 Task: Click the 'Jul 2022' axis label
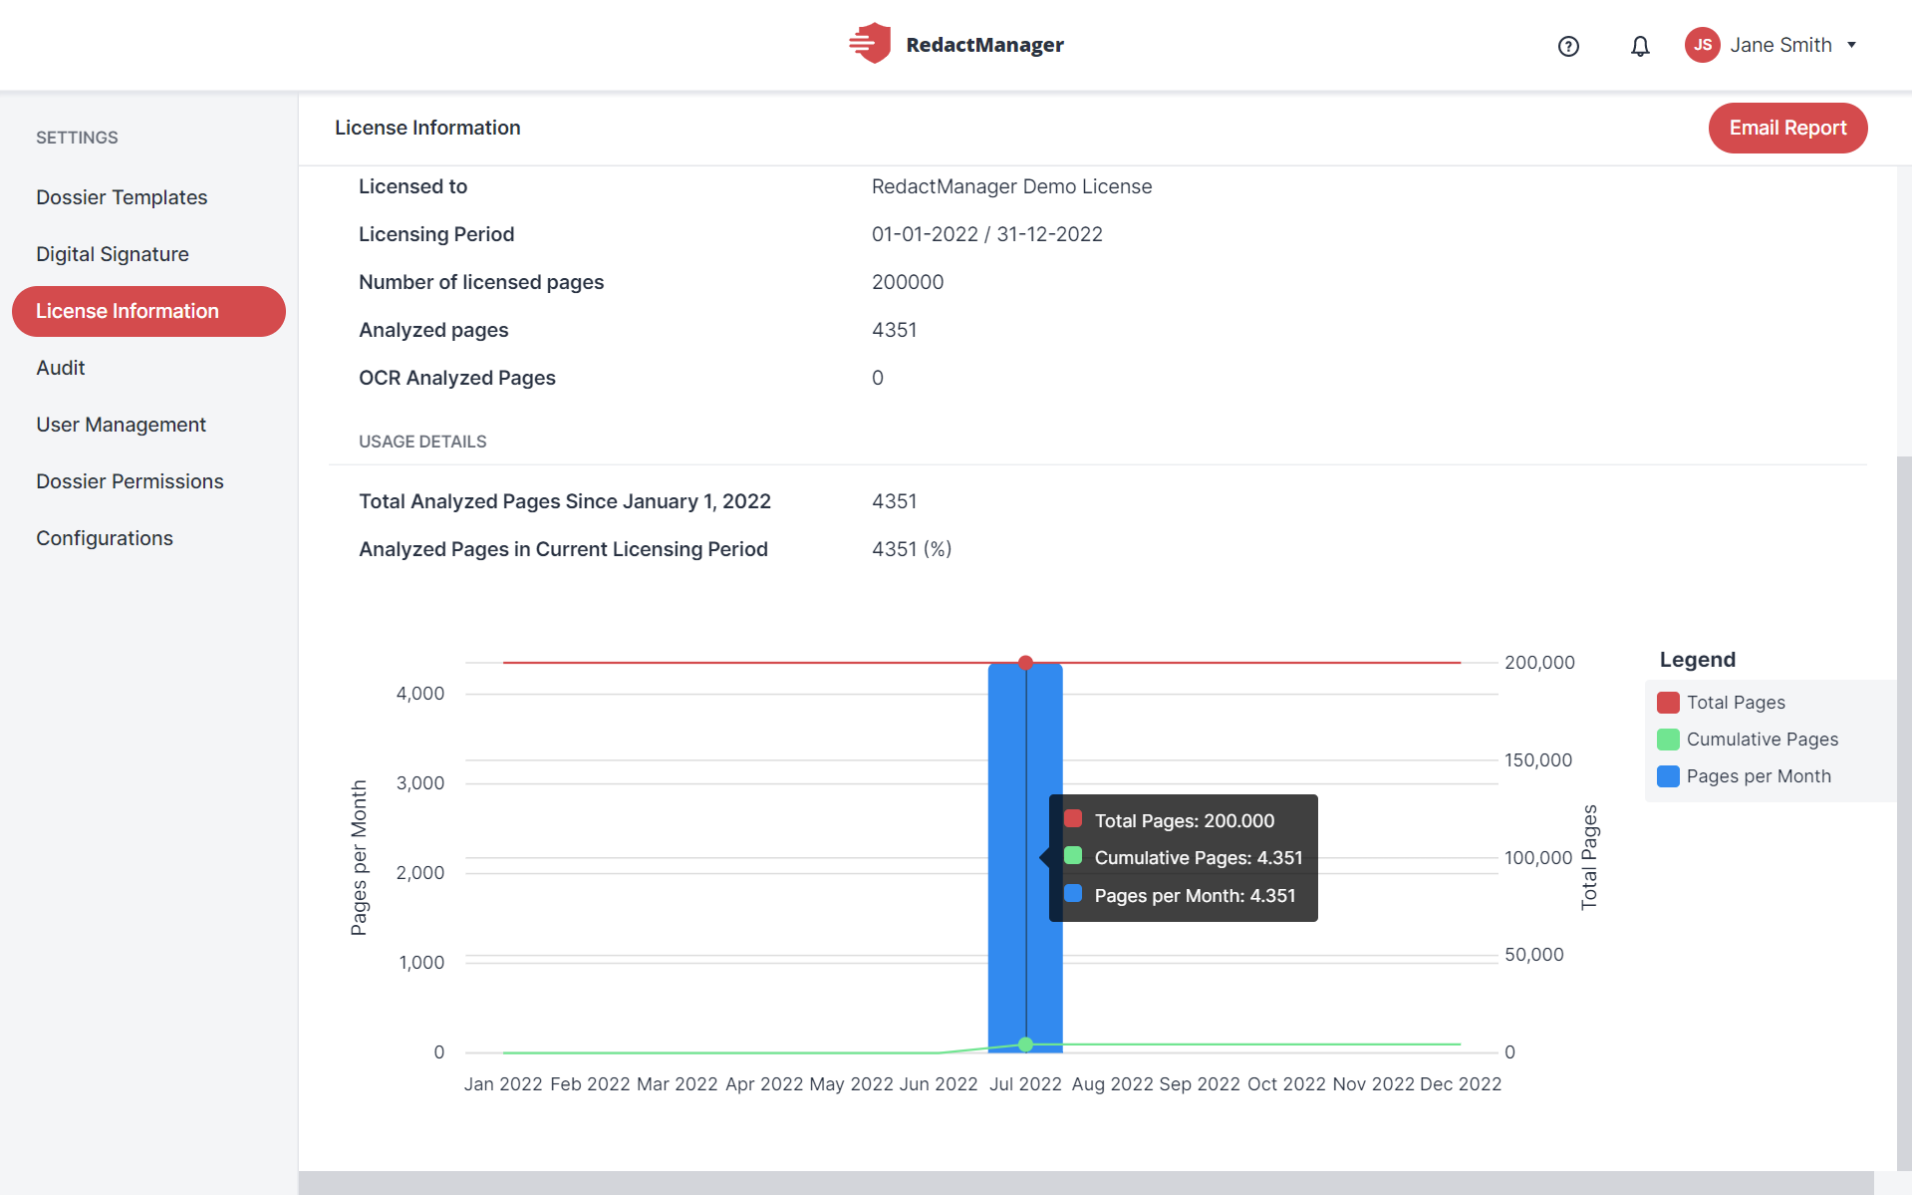click(1025, 1084)
